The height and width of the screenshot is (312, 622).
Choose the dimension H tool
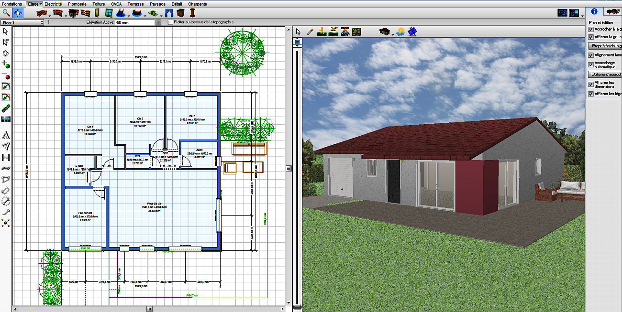[6, 157]
